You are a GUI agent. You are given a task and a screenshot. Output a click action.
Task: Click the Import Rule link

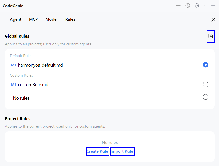point(122,151)
